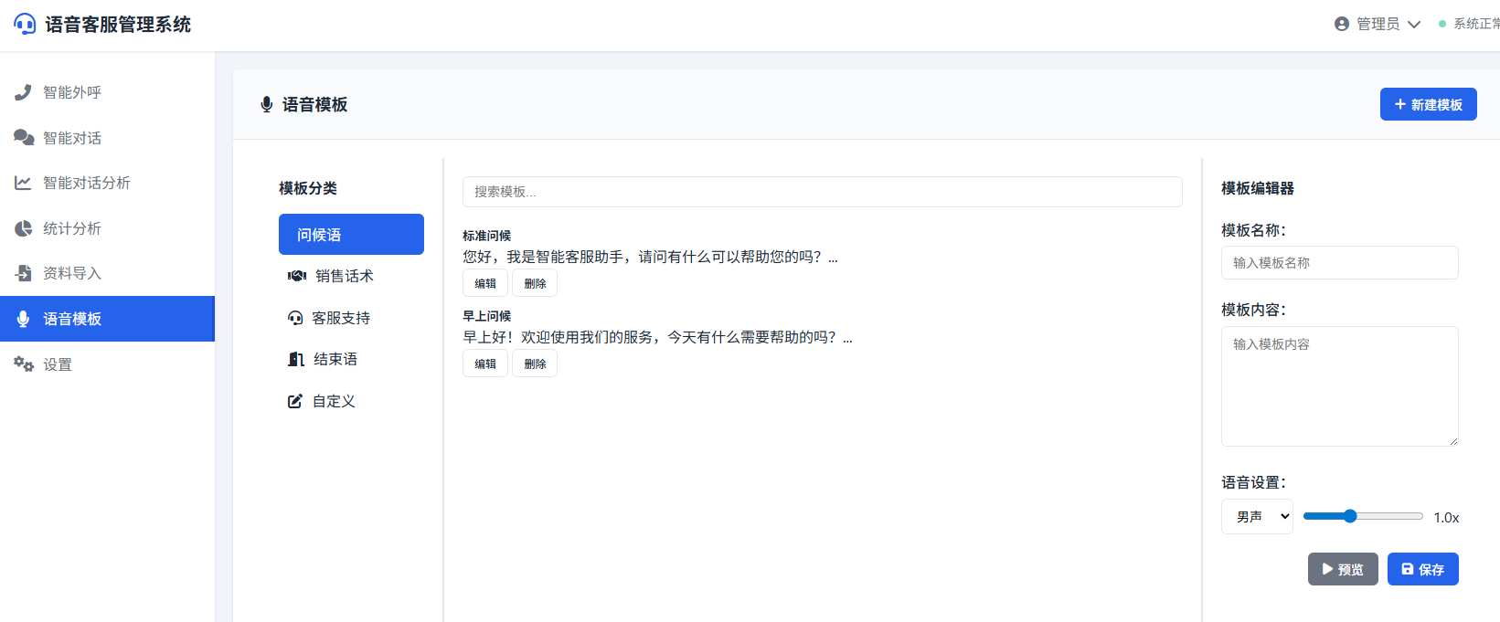The width and height of the screenshot is (1500, 622).
Task: Click the pie chart icon for 统计分析
Action: tap(23, 228)
